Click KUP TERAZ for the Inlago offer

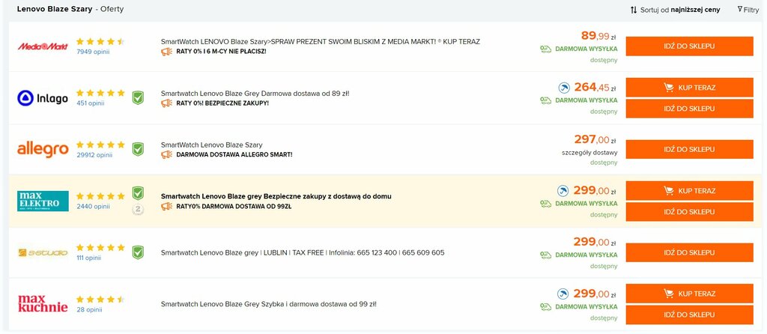[x=689, y=88]
